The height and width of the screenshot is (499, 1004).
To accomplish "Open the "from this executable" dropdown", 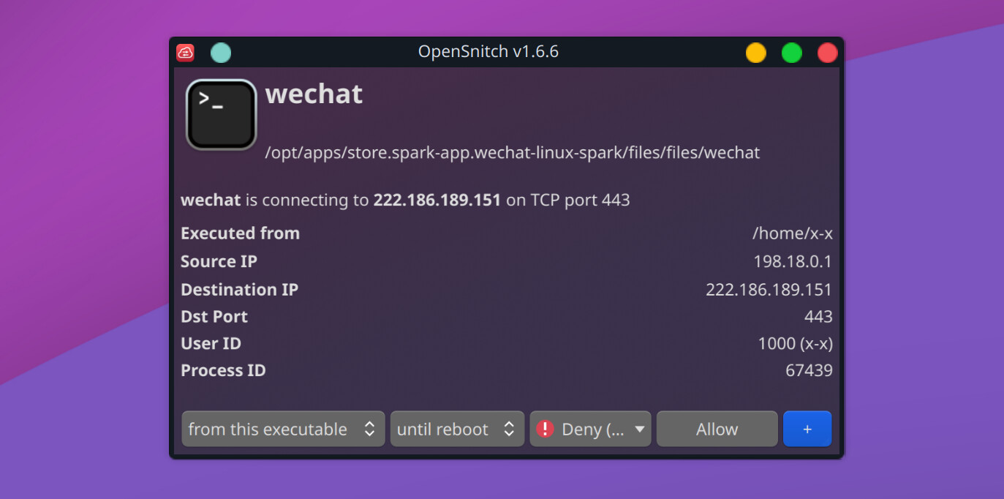I will click(283, 429).
